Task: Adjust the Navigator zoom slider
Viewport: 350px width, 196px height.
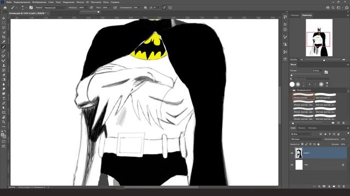Action: (x=324, y=60)
